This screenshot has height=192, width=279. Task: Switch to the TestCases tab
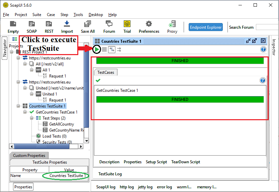click(106, 72)
